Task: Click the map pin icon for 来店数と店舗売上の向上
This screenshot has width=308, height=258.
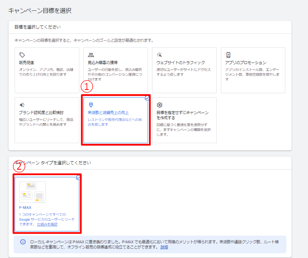Action: (91, 105)
